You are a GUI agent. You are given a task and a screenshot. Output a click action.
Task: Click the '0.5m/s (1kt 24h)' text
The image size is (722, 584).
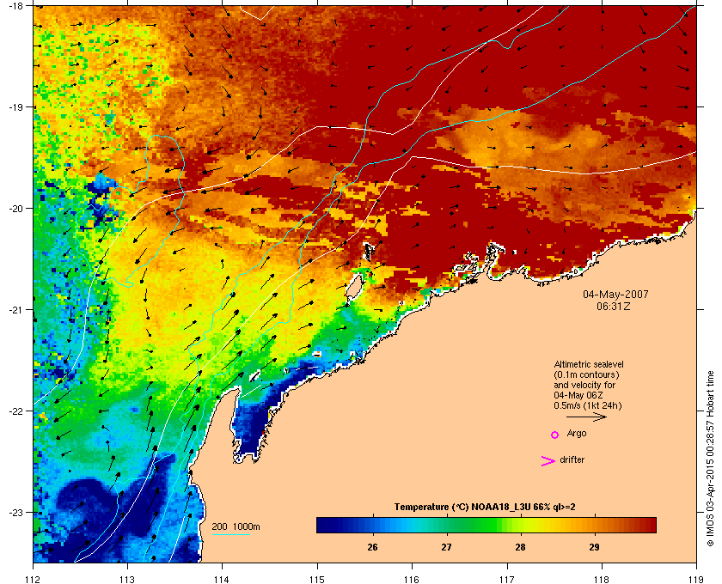click(588, 406)
